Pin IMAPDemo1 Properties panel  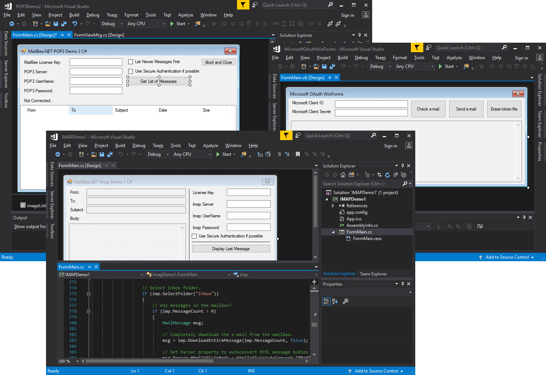(402, 284)
